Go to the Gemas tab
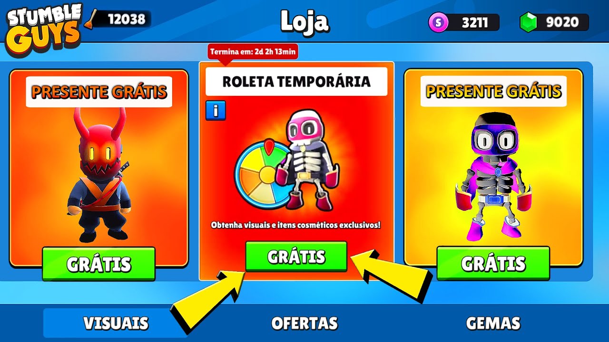This screenshot has height=342, width=609. 493,323
